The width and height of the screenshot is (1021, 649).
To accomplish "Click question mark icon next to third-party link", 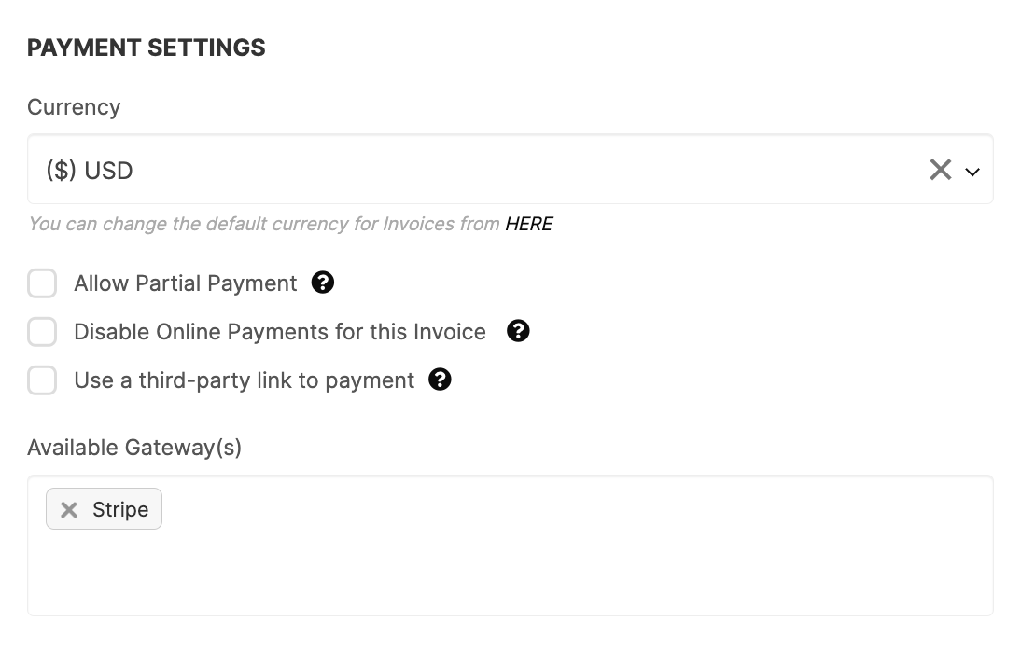I will click(x=440, y=380).
